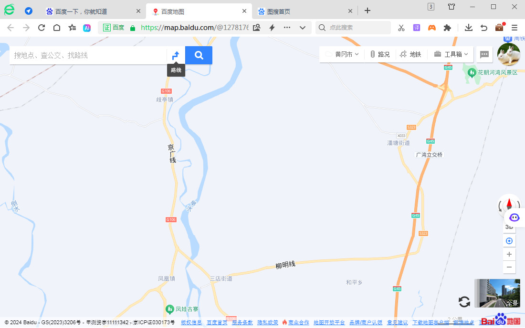Click the refresh arrows beside panorama
Image resolution: width=525 pixels, height=328 pixels.
click(x=464, y=302)
